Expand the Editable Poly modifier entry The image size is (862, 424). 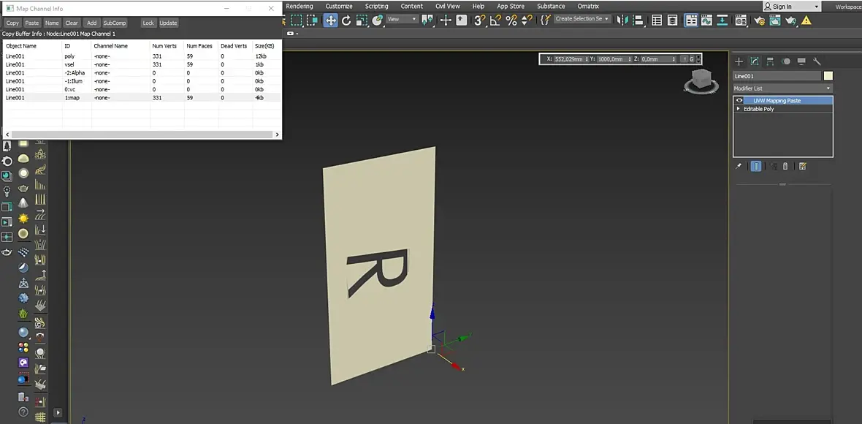(x=739, y=109)
